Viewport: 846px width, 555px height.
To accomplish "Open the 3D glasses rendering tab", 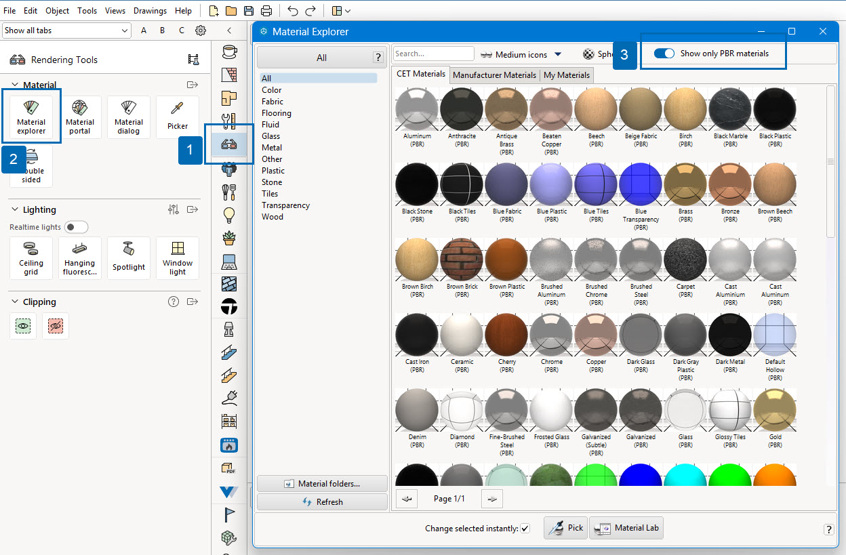I will pyautogui.click(x=230, y=144).
